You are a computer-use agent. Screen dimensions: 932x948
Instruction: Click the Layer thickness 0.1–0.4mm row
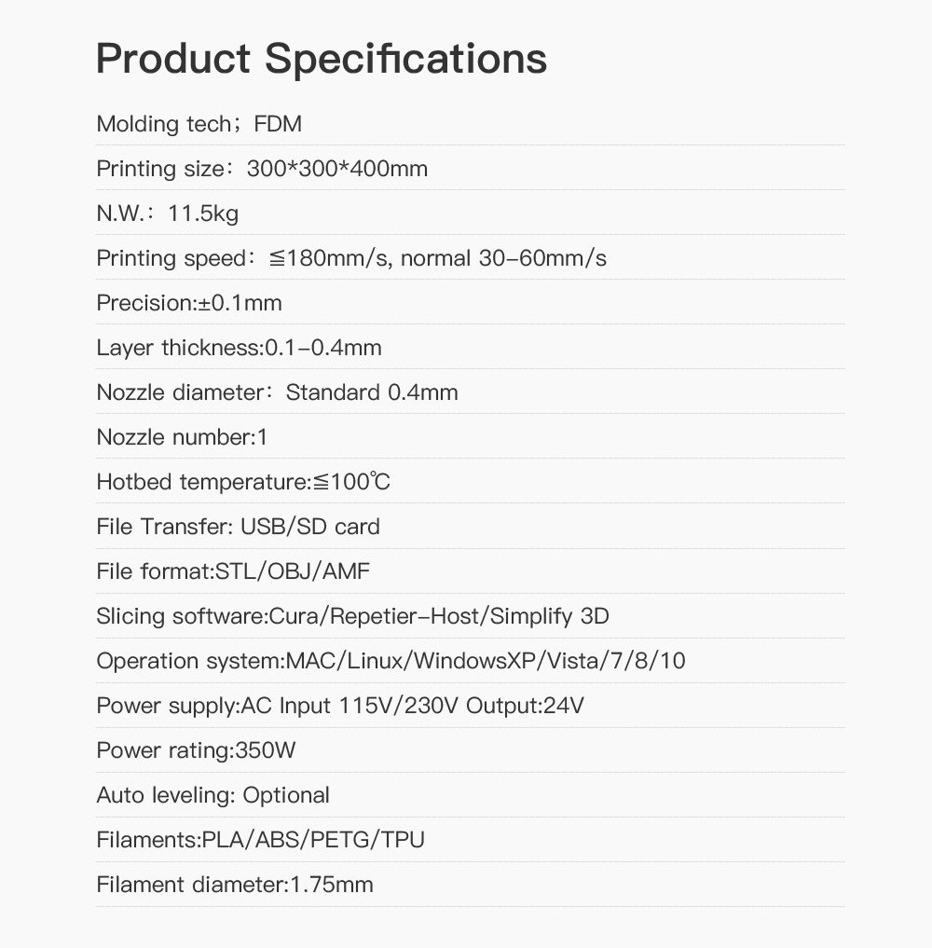pyautogui.click(x=239, y=348)
